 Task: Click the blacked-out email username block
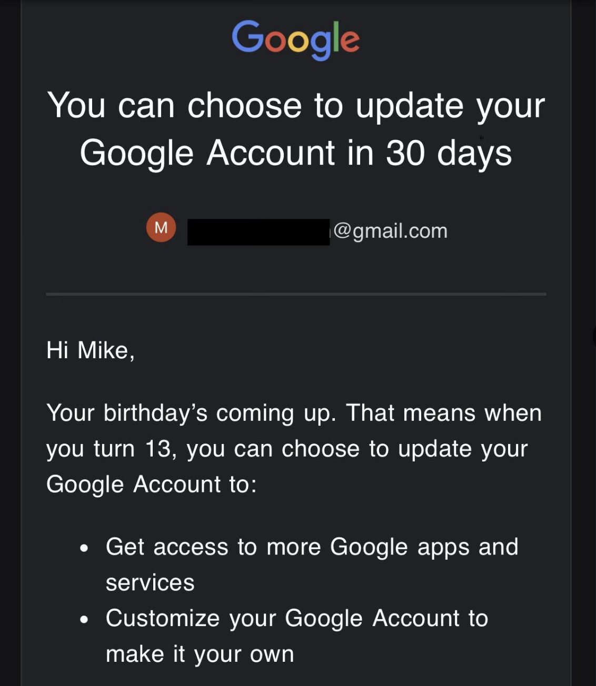(x=258, y=232)
